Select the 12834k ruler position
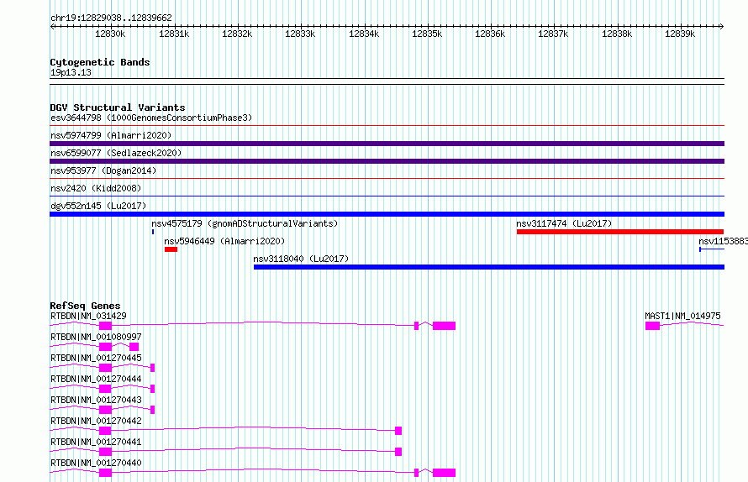This screenshot has height=482, width=748. (x=364, y=34)
